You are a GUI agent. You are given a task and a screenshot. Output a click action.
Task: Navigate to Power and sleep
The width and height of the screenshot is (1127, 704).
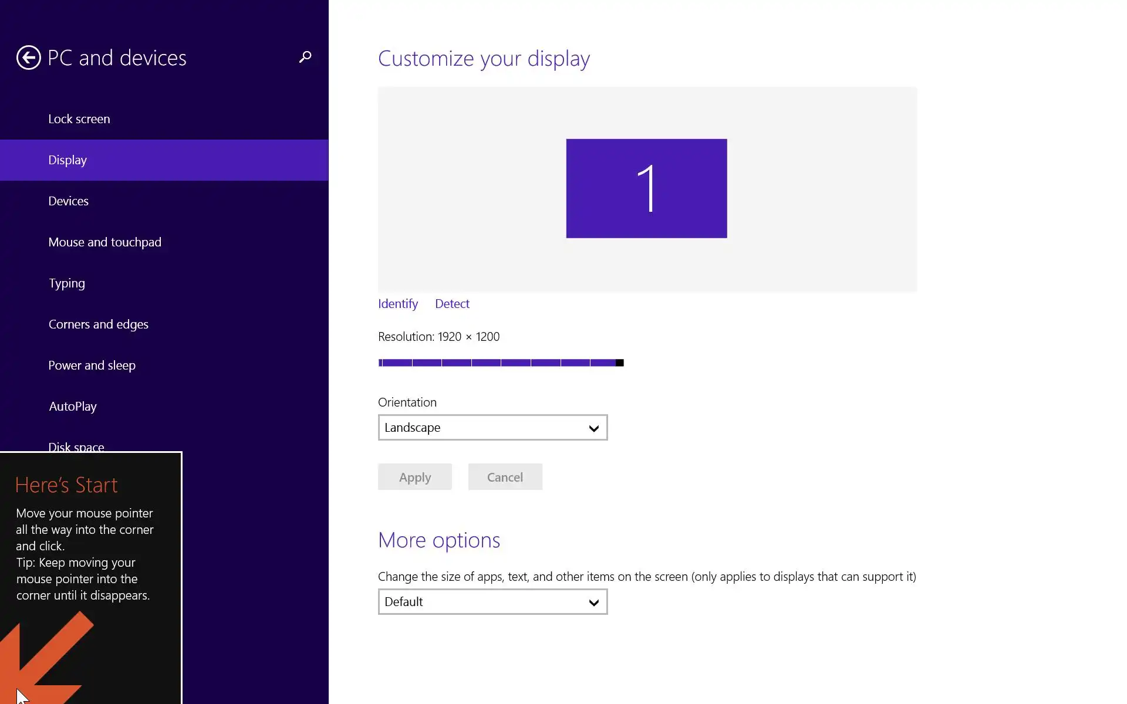click(92, 365)
